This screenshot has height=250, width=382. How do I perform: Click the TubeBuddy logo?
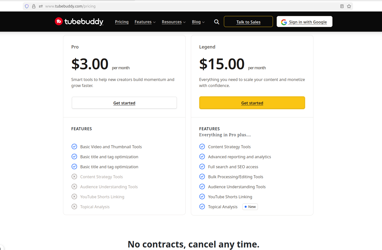pyautogui.click(x=79, y=21)
